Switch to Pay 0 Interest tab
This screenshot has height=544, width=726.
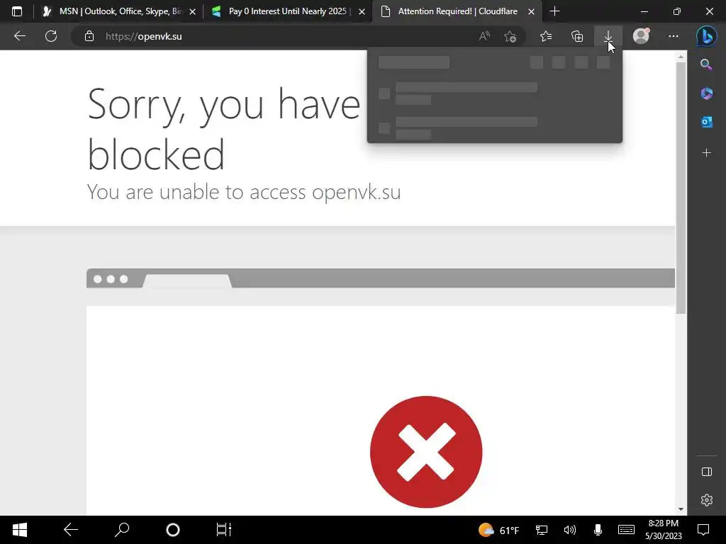tap(288, 11)
